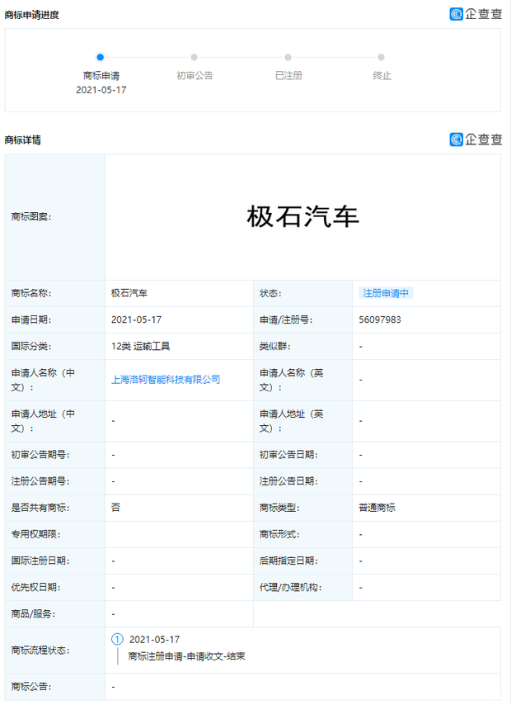
Task: Click the 企查查 logo beside 商标申请进度
Action: click(x=476, y=14)
